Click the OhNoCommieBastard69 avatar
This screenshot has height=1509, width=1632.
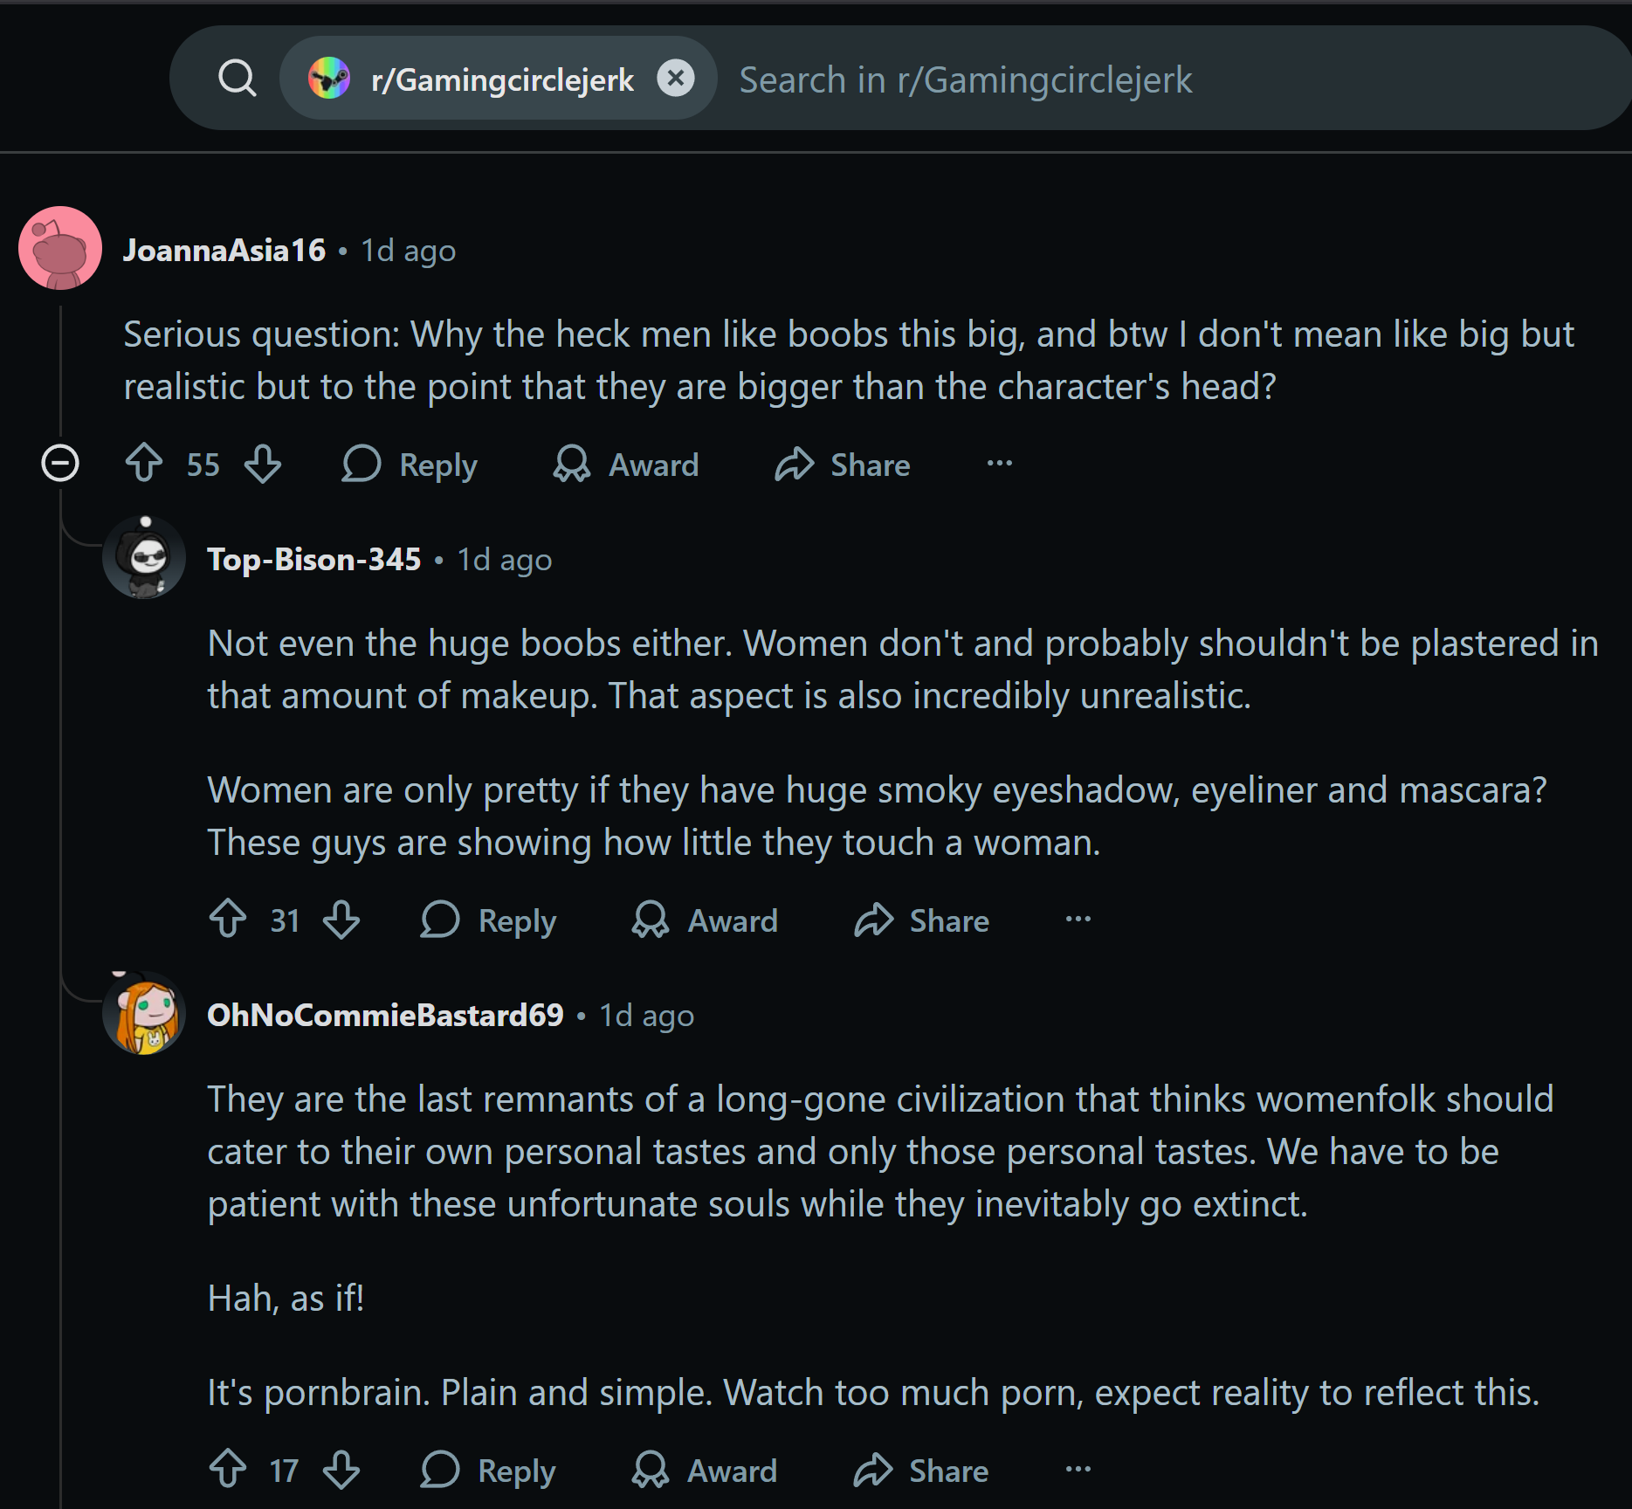click(145, 1015)
